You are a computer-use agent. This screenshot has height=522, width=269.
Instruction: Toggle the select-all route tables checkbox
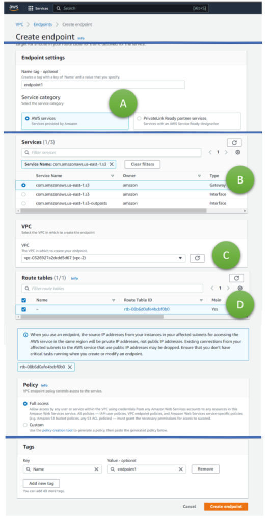pyautogui.click(x=23, y=300)
